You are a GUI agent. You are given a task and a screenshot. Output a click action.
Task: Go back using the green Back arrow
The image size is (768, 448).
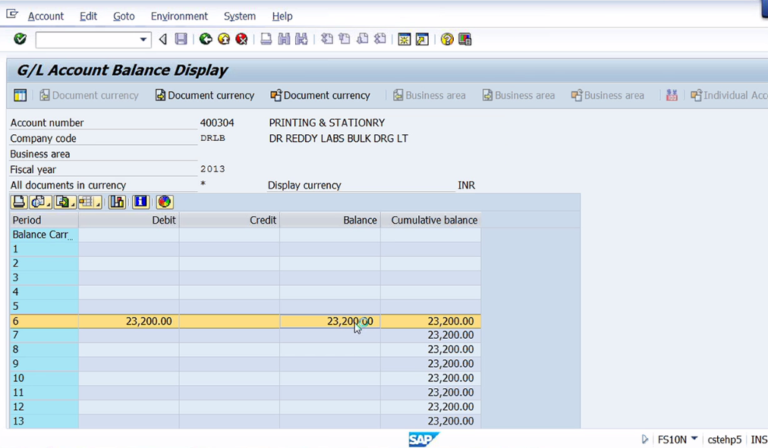coord(205,39)
